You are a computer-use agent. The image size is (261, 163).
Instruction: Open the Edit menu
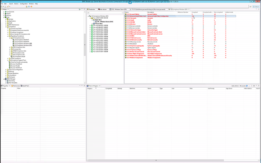tap(5, 4)
